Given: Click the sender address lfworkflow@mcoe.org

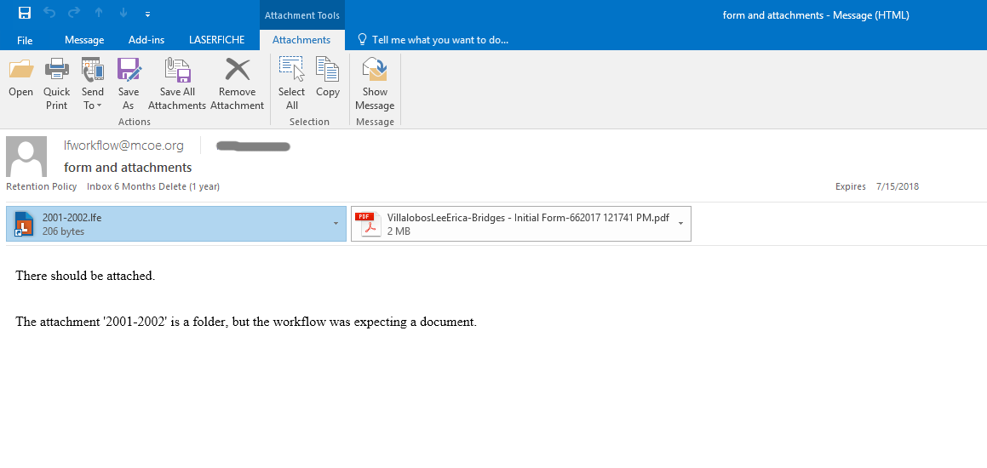Looking at the screenshot, I should pos(123,146).
